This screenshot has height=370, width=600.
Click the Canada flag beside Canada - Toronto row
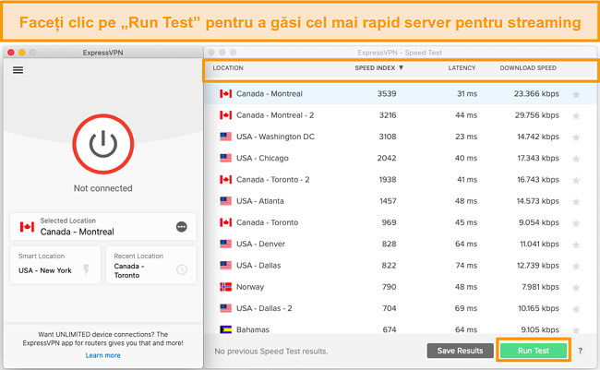click(226, 222)
